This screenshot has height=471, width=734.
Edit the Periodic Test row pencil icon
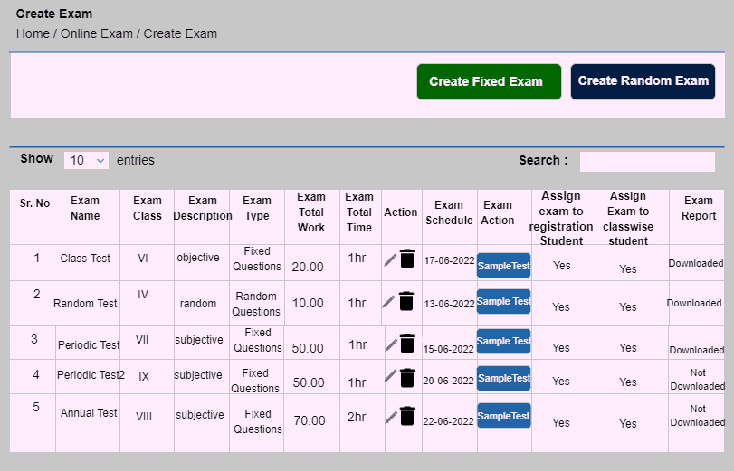[391, 344]
